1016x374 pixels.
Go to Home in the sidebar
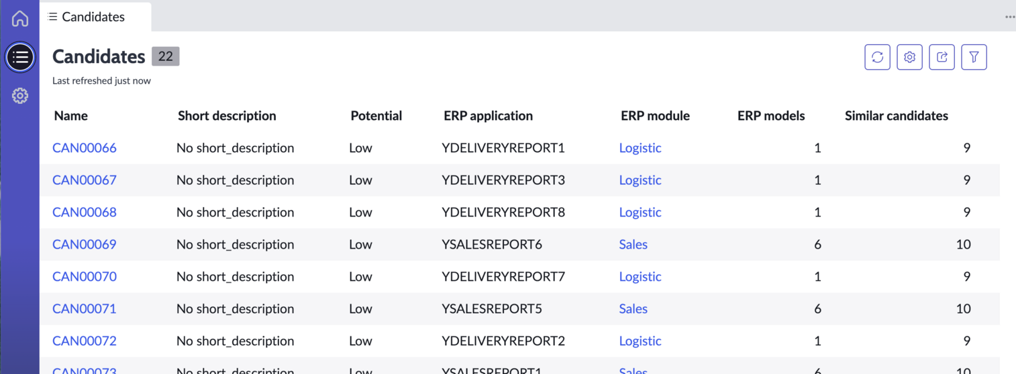click(x=20, y=18)
